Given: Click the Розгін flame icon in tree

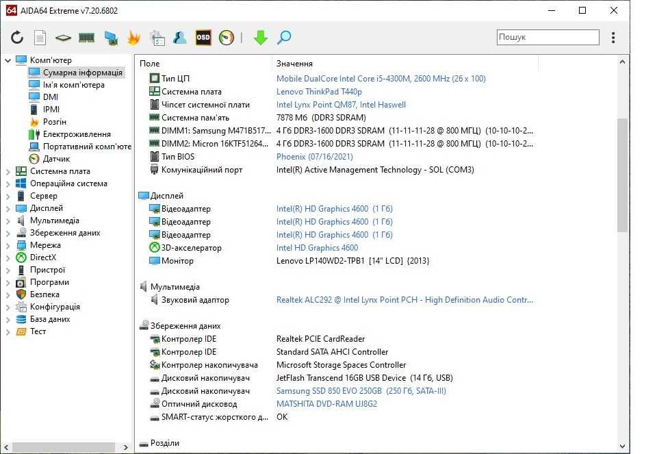Looking at the screenshot, I should 34,122.
